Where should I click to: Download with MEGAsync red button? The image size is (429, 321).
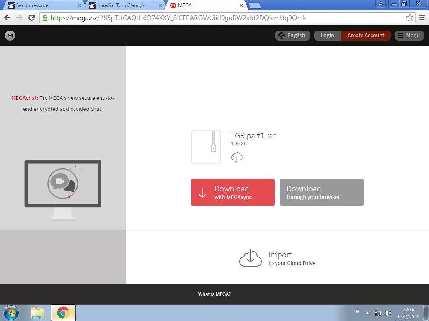[x=233, y=192]
